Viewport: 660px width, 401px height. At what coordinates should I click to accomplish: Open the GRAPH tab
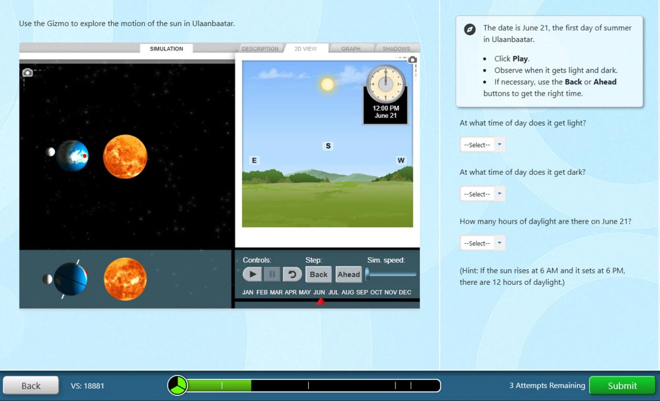pos(351,48)
